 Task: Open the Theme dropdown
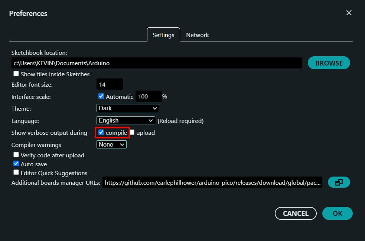(127, 108)
